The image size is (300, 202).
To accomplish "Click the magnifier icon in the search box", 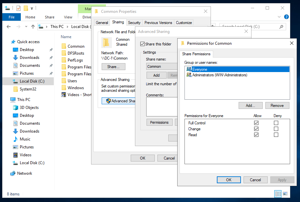I will (x=281, y=27).
